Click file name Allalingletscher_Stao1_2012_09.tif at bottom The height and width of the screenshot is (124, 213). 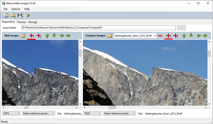click(x=163, y=113)
